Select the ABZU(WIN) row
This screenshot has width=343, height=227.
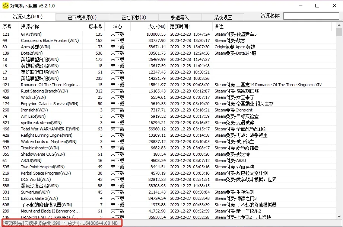click(x=168, y=161)
